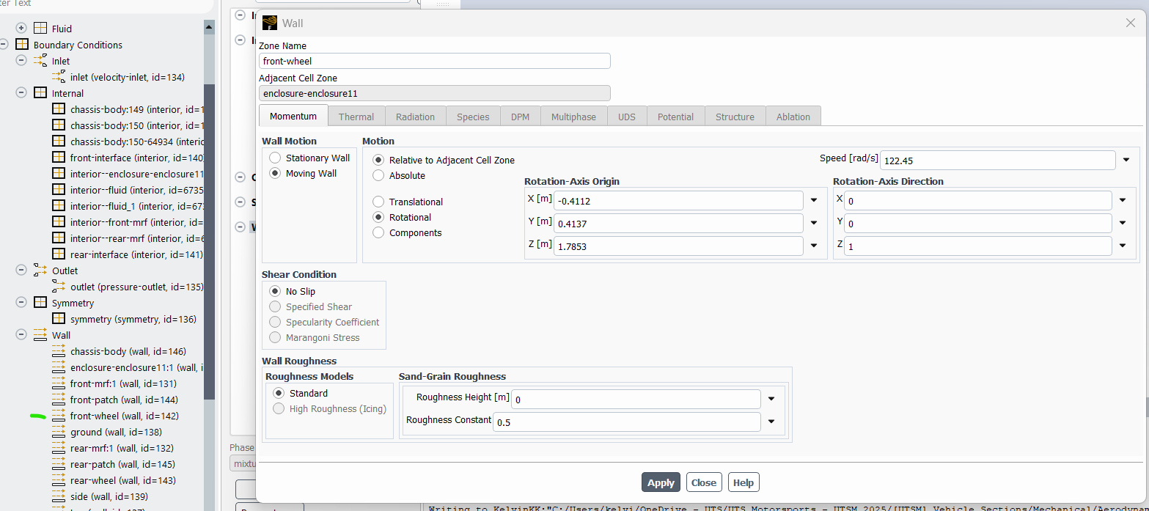Click the Fluent logo in Wall dialog title
The width and height of the screenshot is (1149, 511).
pyautogui.click(x=270, y=23)
